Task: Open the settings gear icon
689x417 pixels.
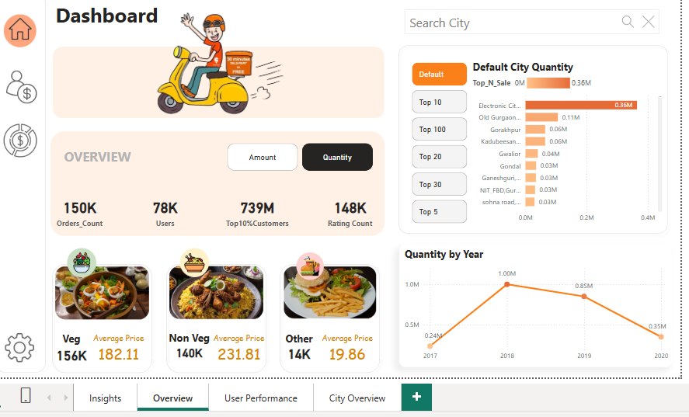Action: click(19, 347)
